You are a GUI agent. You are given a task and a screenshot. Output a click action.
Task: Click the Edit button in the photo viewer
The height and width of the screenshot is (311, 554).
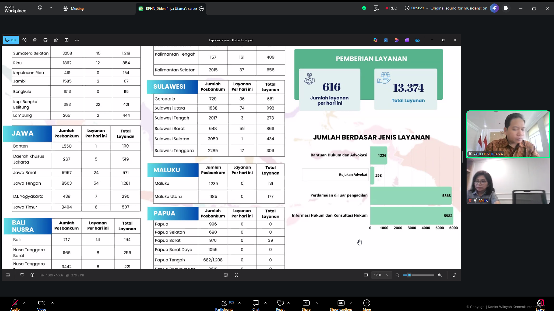pos(11,40)
